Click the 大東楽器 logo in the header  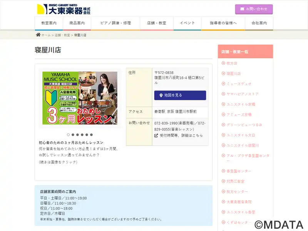click(64, 8)
